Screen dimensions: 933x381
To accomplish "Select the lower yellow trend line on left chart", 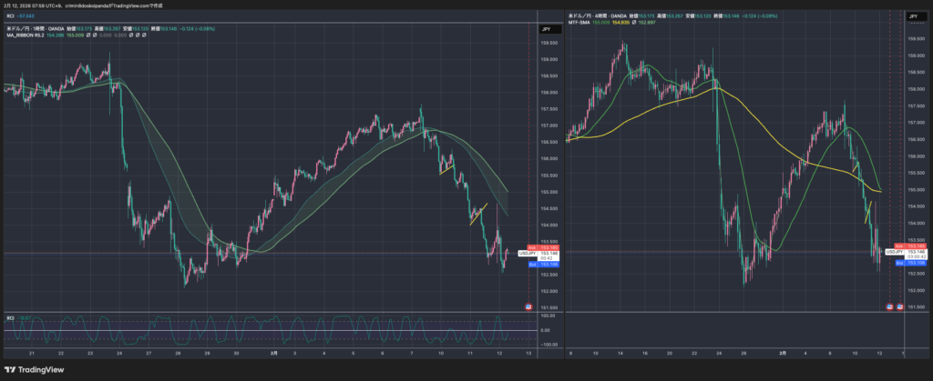I will [478, 214].
